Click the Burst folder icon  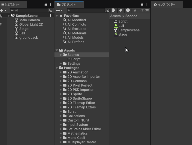[65, 111]
